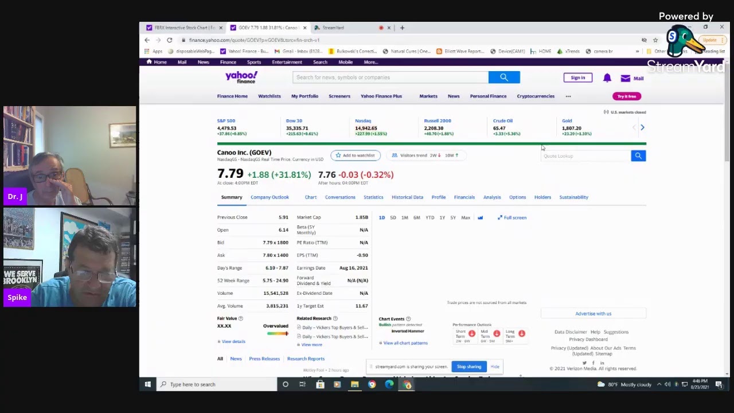Open the Statistics tab

(373, 197)
